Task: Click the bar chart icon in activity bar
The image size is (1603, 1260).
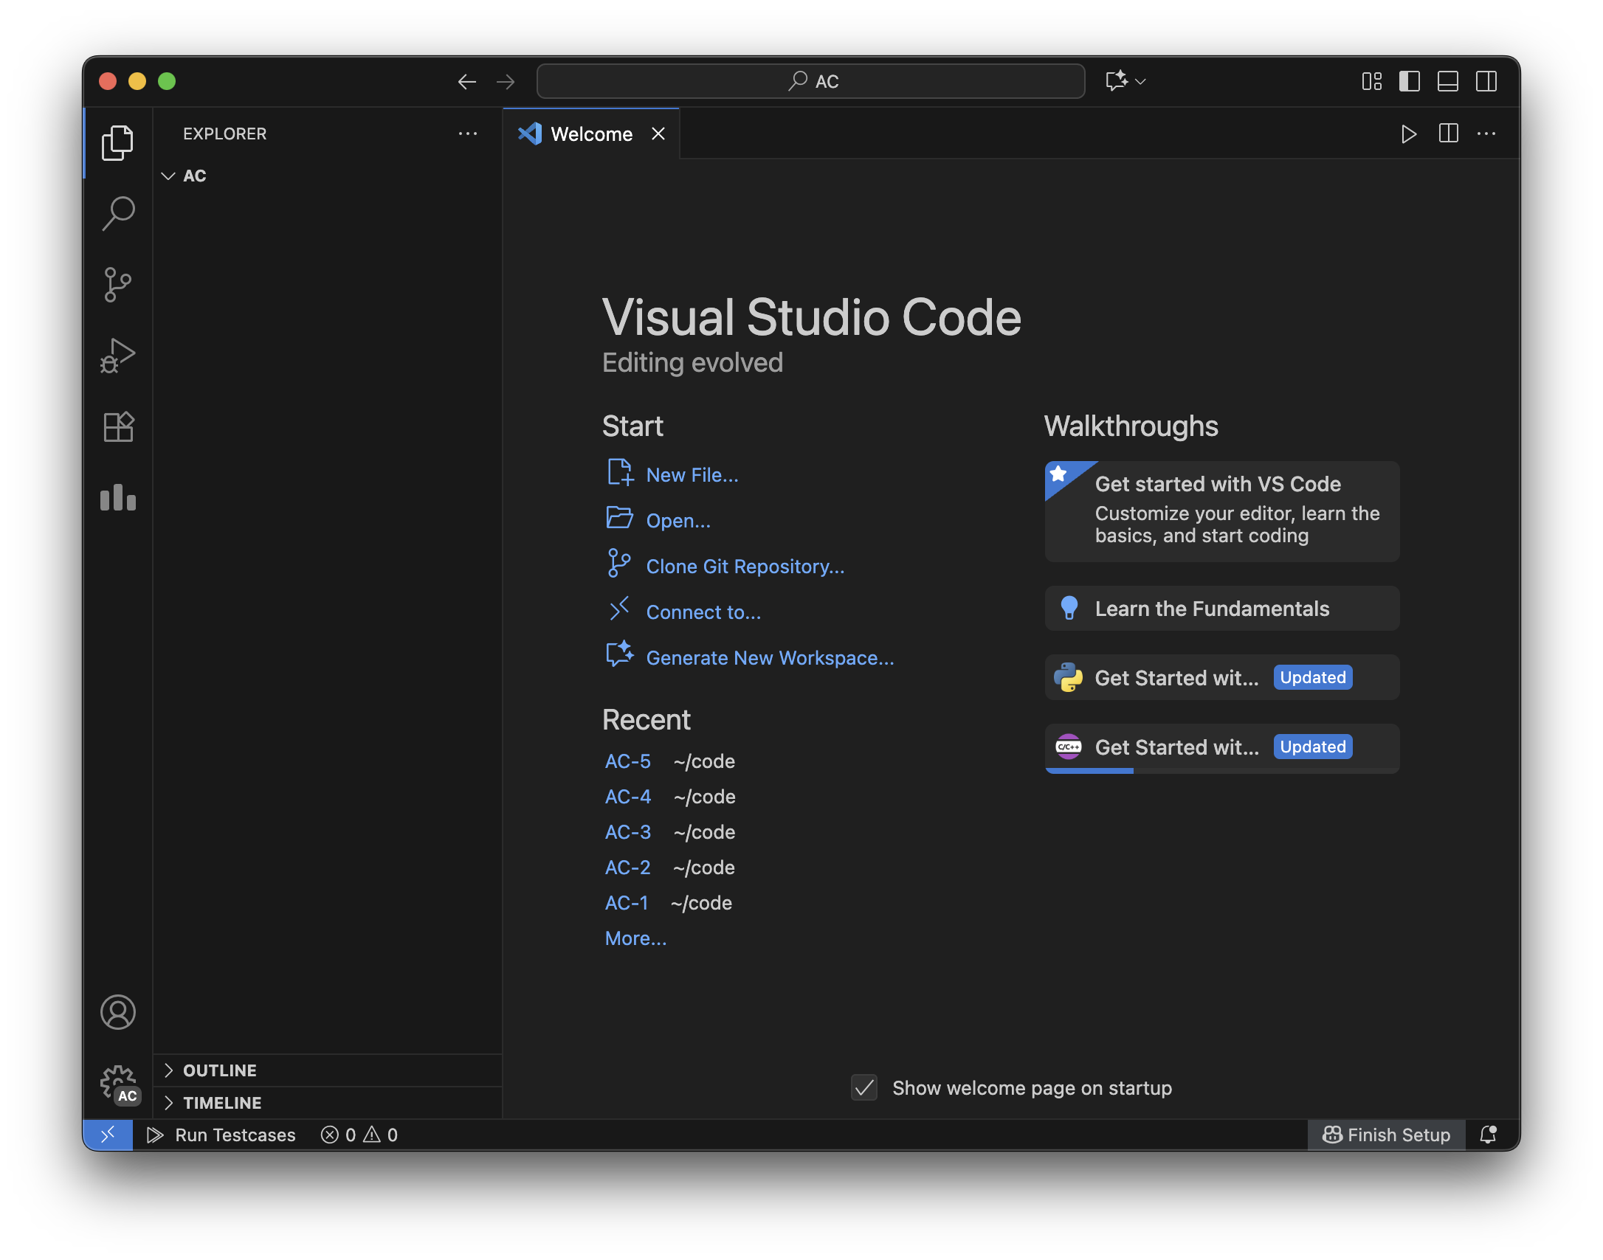Action: pyautogui.click(x=118, y=498)
